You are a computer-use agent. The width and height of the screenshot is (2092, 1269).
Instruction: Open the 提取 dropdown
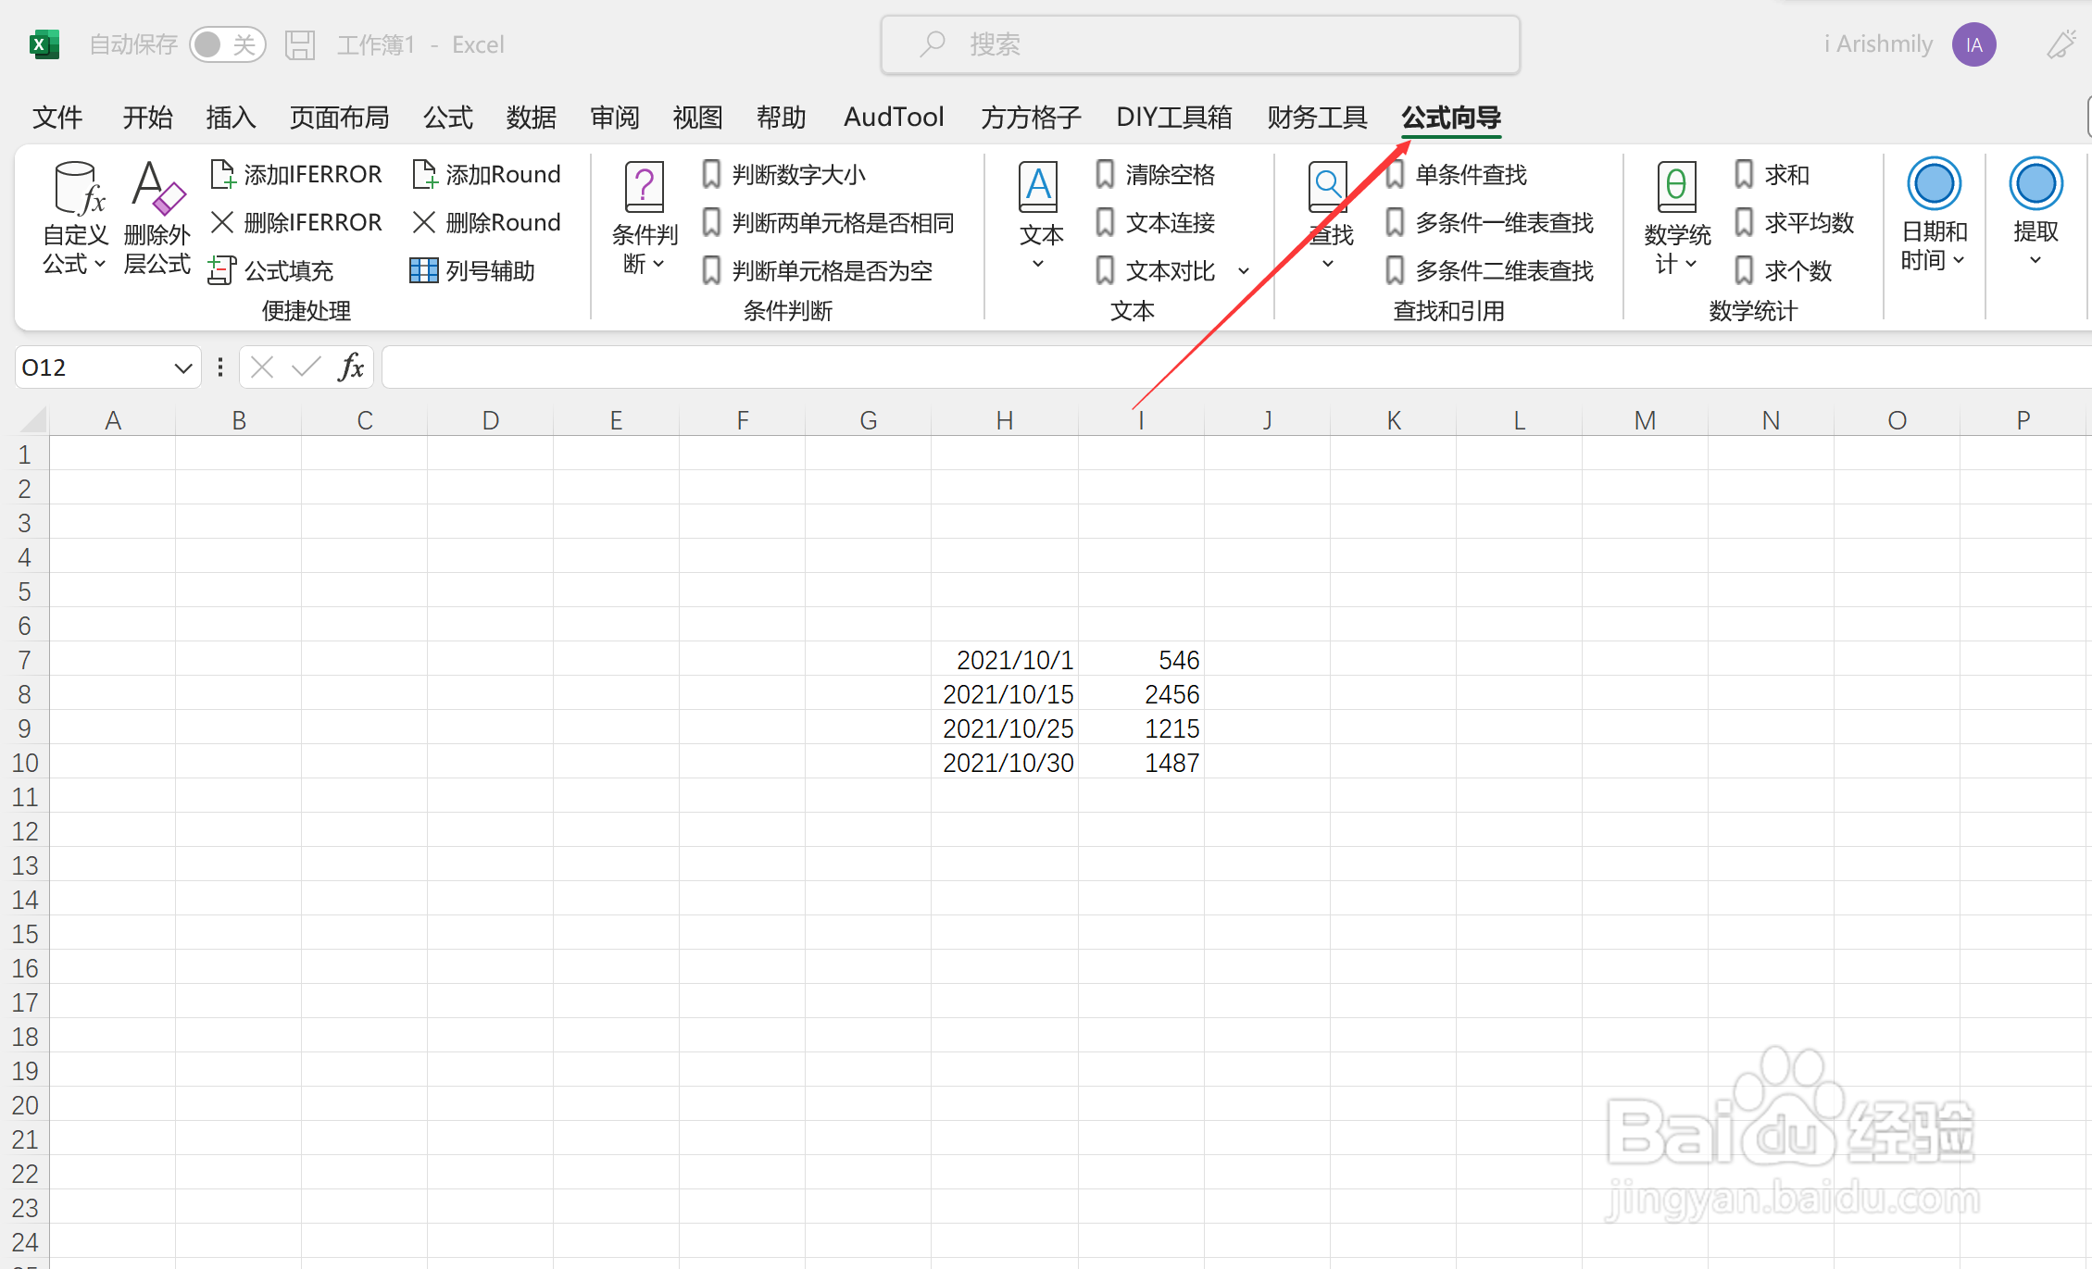click(x=2036, y=215)
